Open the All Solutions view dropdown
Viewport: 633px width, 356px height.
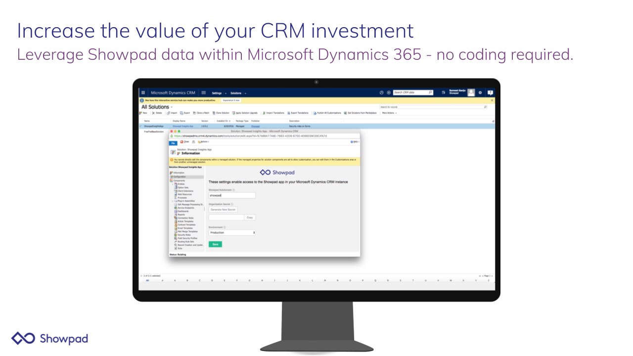(172, 107)
